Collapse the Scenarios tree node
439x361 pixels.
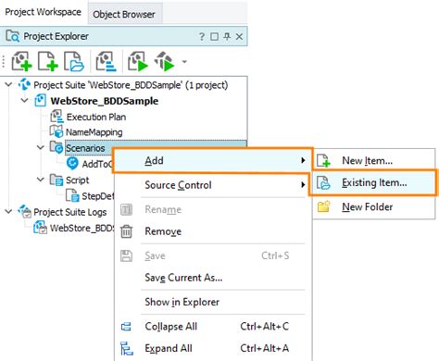pos(41,147)
